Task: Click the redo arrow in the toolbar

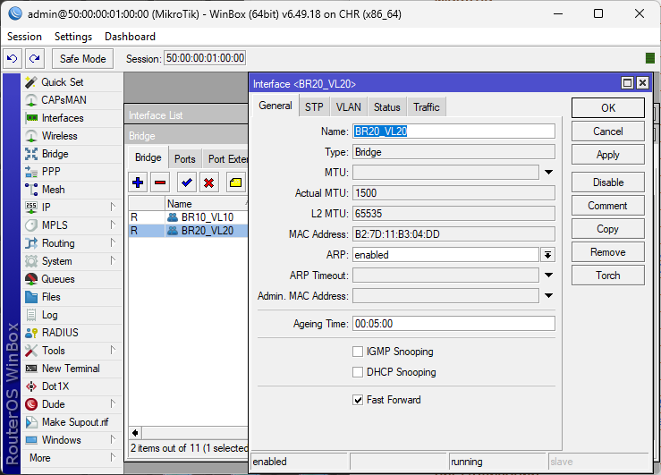Action: 34,58
